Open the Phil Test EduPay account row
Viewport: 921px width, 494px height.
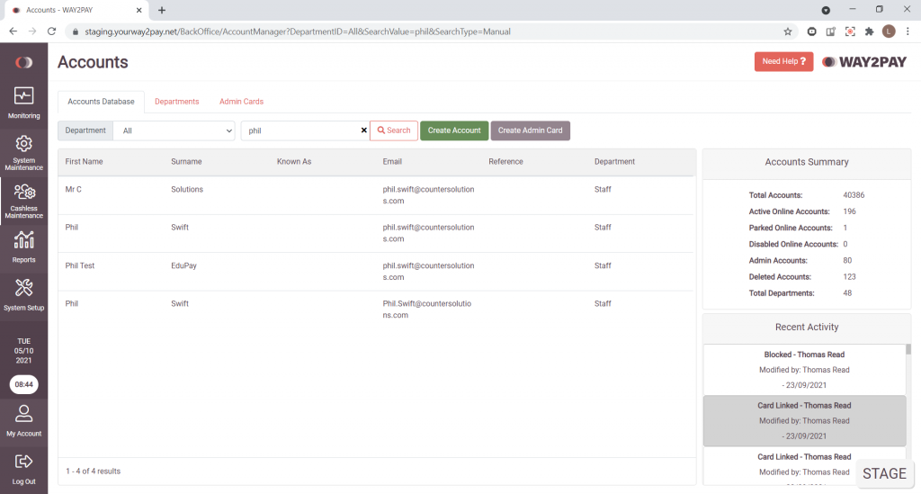(376, 271)
